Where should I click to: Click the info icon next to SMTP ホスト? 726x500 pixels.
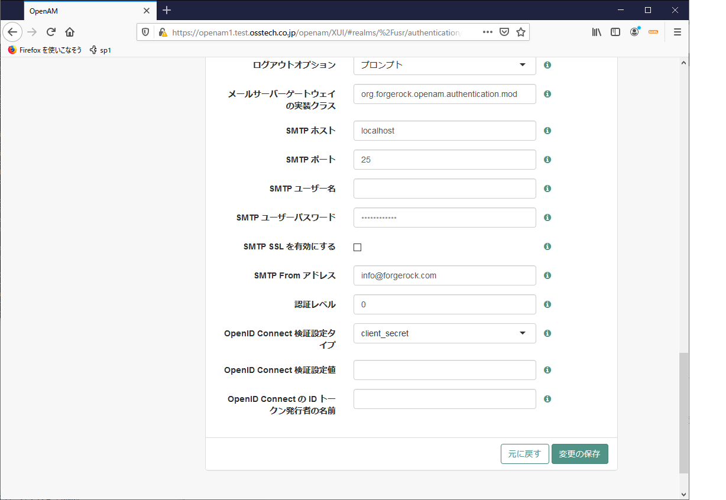[x=547, y=131]
